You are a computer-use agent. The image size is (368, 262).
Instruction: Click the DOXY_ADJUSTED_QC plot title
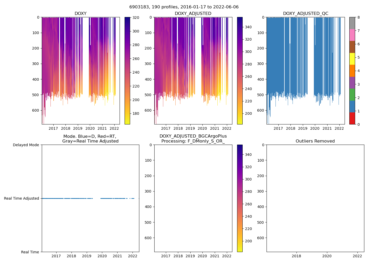tap(305, 14)
